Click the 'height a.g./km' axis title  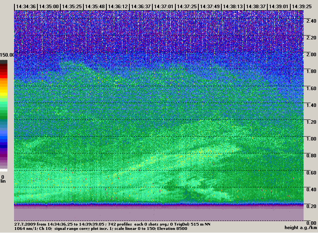pos(300,228)
